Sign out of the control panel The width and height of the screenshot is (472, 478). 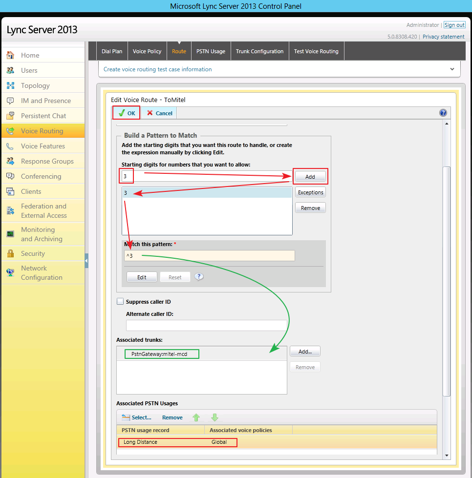coord(454,24)
